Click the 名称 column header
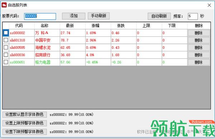Screen dimensions: 215x139 click(47, 26)
